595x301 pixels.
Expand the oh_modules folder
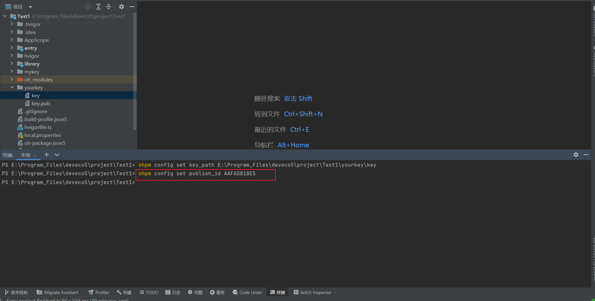12,80
